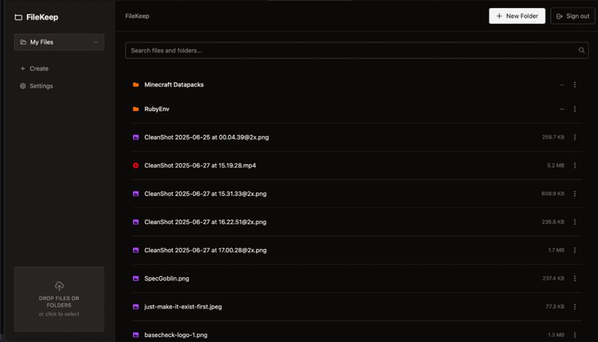Click the New Folder button
This screenshot has height=342, width=598.
click(x=517, y=16)
